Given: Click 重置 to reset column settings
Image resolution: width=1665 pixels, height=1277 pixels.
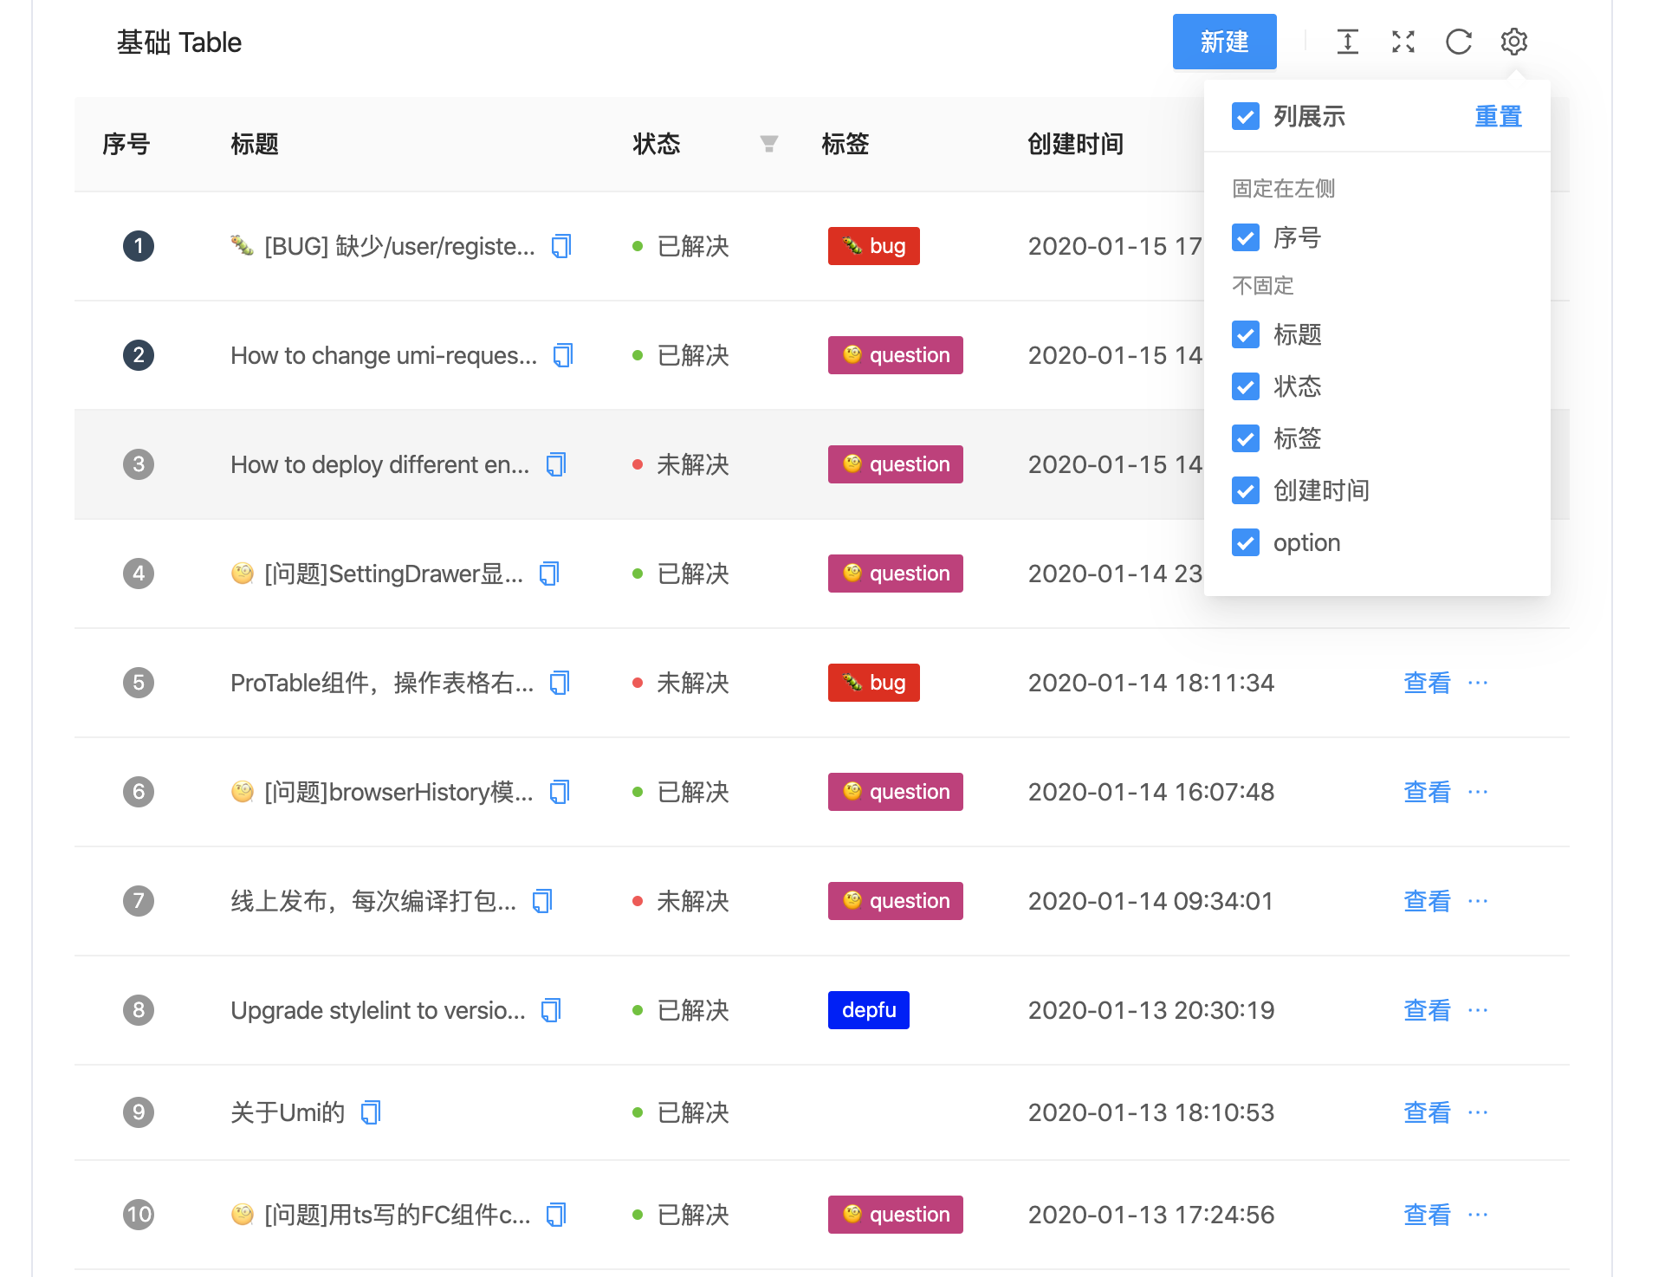Looking at the screenshot, I should coord(1498,116).
